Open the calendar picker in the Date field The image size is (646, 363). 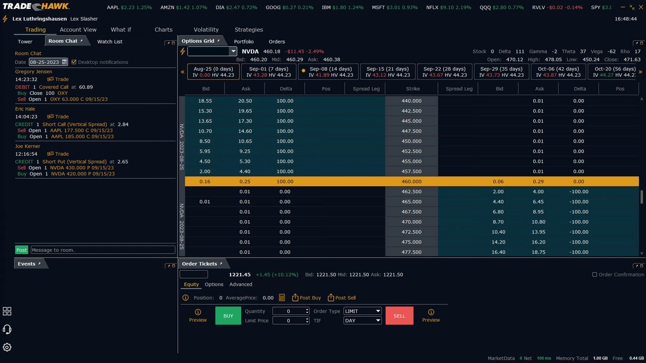click(65, 62)
